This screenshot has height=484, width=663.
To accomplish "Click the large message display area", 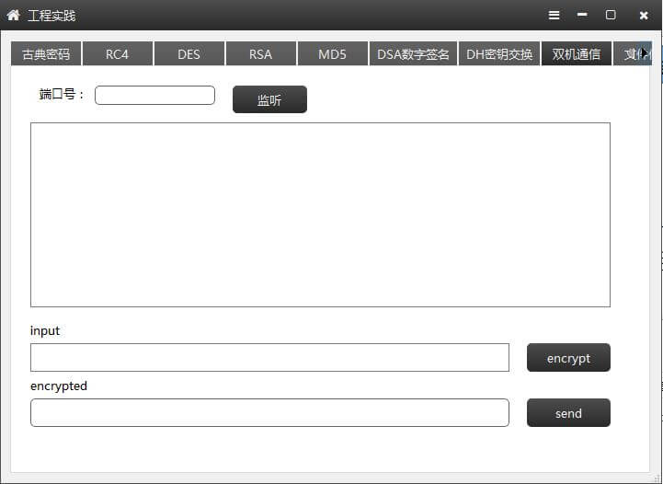I will coord(320,214).
